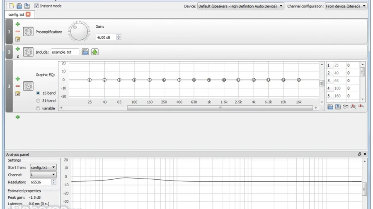Screen dimensions: 373x209
Task: Open the included file with green arrow
Action: click(94, 52)
